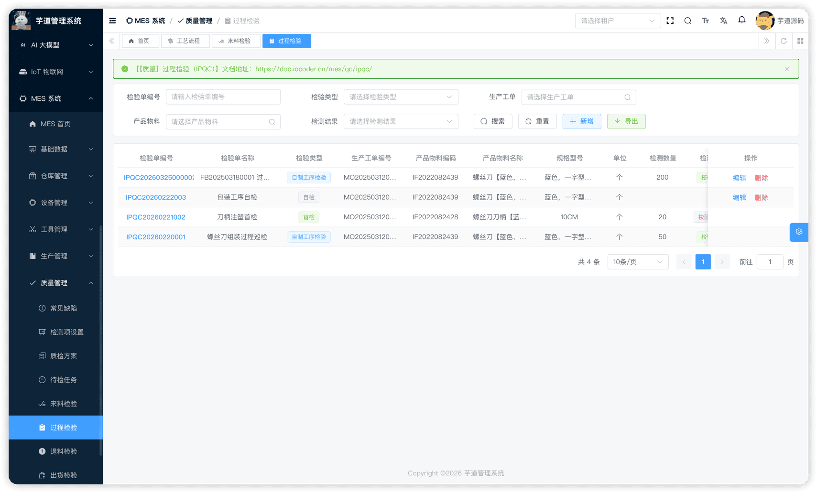Open fullscreen mode from the top toolbar
Viewport: 817px width, 493px height.
670,21
